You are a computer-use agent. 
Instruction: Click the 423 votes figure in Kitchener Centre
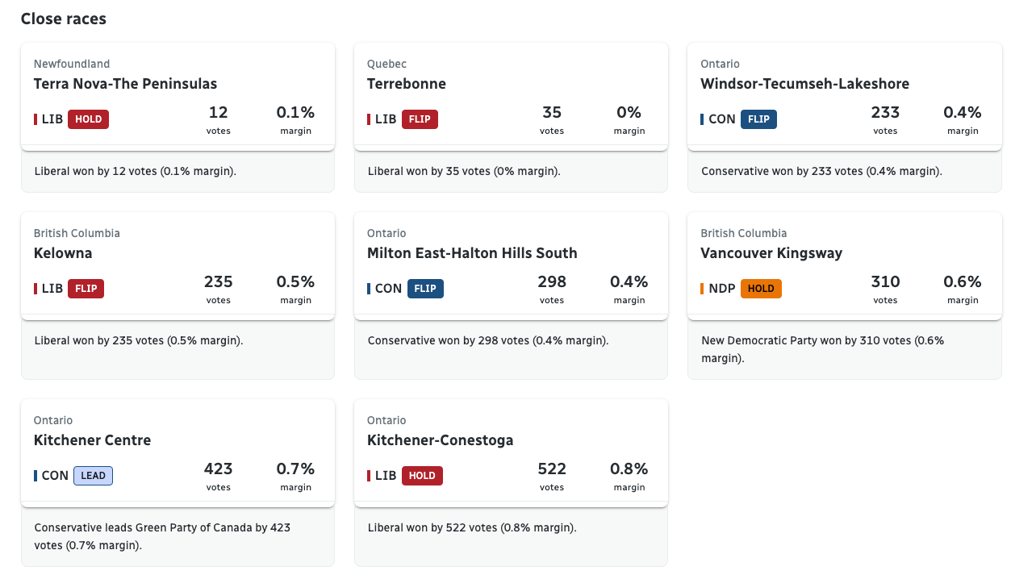coord(218,469)
